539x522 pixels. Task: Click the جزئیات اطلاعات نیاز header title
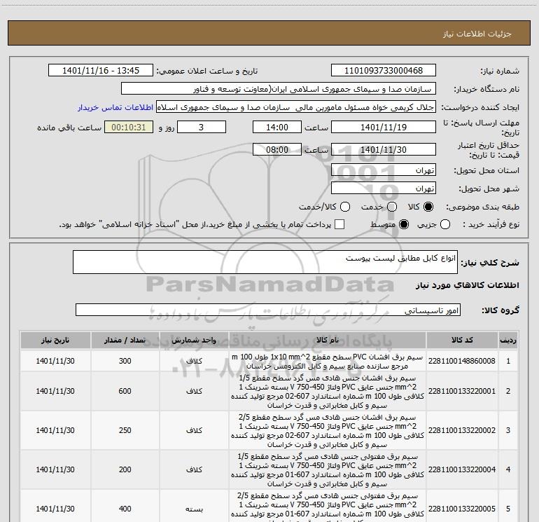pyautogui.click(x=477, y=34)
